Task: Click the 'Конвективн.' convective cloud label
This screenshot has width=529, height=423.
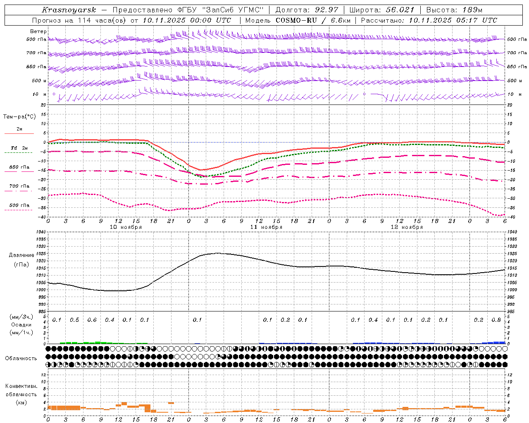Action: click(21, 386)
